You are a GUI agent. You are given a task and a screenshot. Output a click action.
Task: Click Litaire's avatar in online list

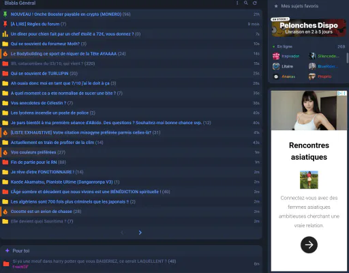[276, 66]
